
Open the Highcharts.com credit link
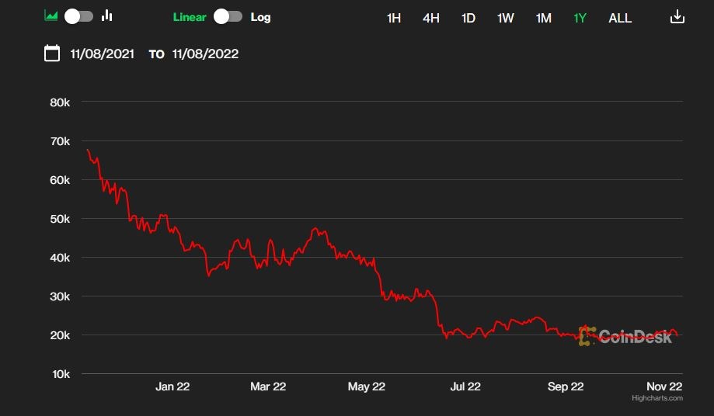(657, 398)
